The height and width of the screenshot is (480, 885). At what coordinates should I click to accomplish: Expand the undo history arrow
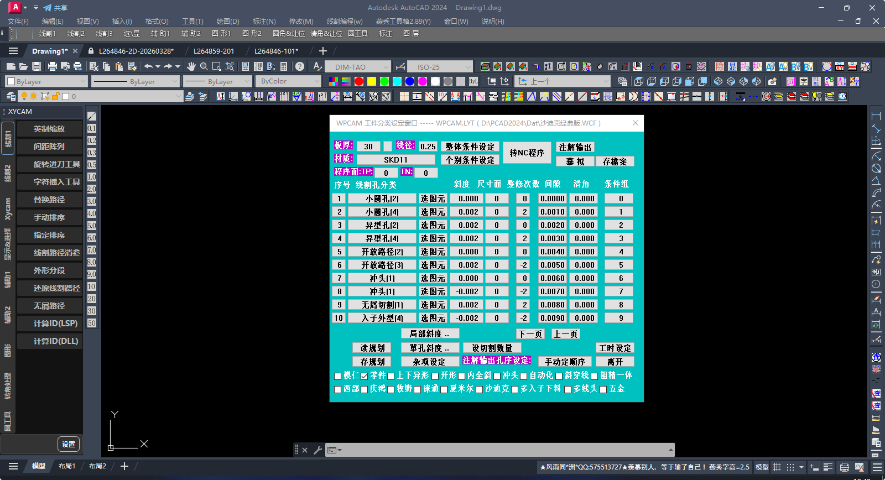[x=158, y=66]
